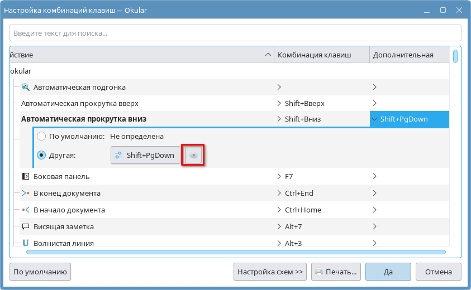Click the Автоматическая подгонка magnifier icon

25,87
